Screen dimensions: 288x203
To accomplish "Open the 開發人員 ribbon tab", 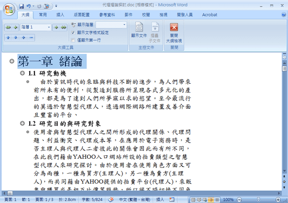I will coord(185,15).
